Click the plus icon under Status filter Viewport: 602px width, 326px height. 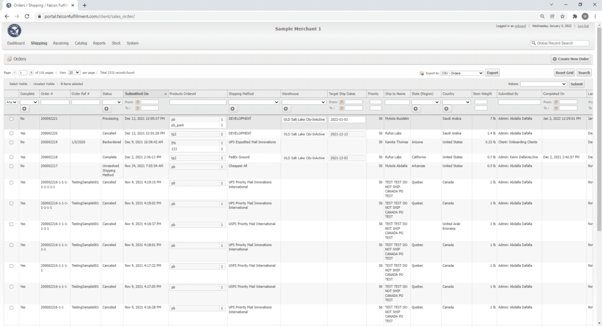tap(106, 109)
